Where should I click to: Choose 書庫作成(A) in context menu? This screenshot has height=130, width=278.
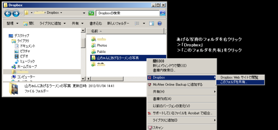(x=182, y=99)
